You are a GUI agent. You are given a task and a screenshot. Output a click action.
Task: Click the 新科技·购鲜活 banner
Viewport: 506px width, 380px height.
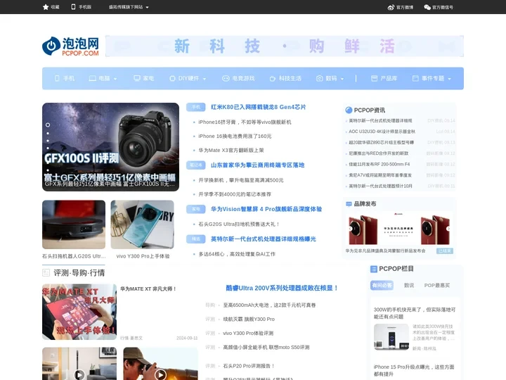pyautogui.click(x=285, y=46)
